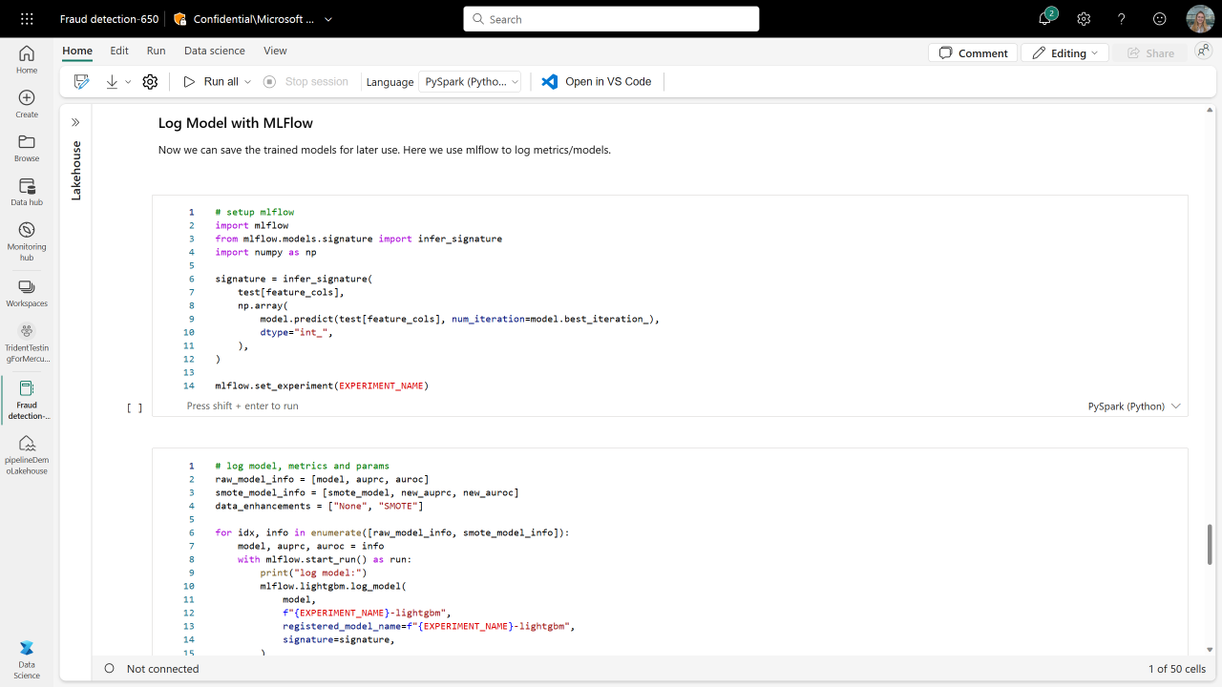The image size is (1222, 687).
Task: Open the app launcher waffle icon
Action: pyautogui.click(x=27, y=19)
